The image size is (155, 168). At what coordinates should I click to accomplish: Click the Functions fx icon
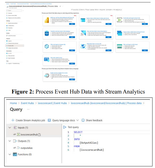(15, 154)
